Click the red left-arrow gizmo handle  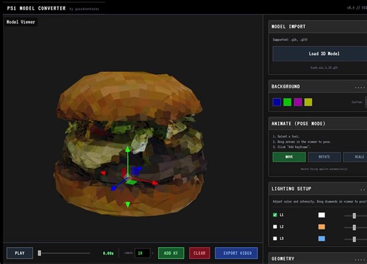pyautogui.click(x=103, y=173)
